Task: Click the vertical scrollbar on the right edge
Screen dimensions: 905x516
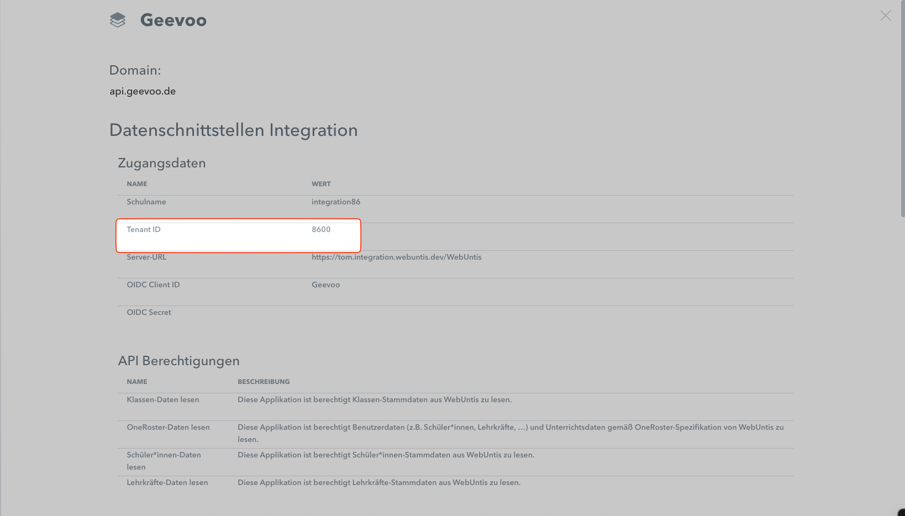Action: (x=902, y=108)
